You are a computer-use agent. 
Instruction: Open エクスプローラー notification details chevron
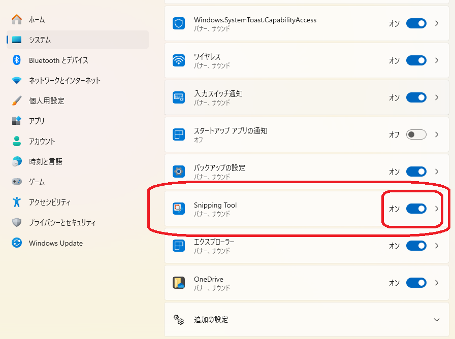pyautogui.click(x=437, y=246)
